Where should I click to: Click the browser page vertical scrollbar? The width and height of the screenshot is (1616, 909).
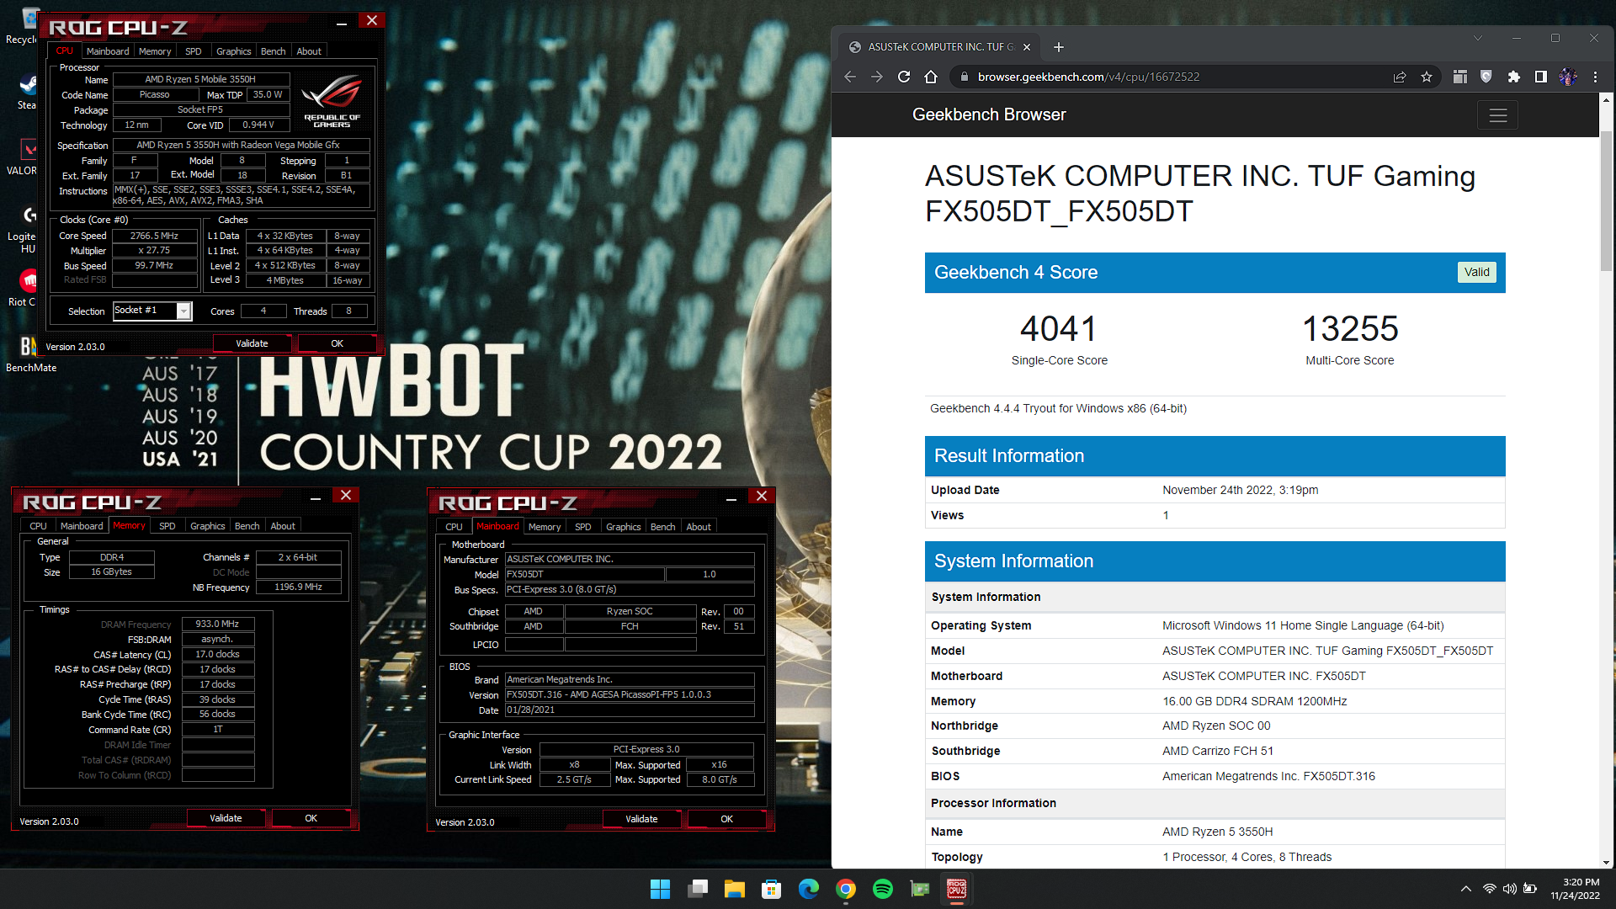point(1606,202)
